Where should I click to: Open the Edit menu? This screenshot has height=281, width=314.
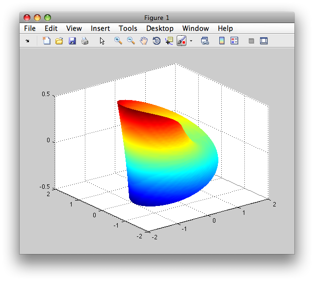point(51,28)
